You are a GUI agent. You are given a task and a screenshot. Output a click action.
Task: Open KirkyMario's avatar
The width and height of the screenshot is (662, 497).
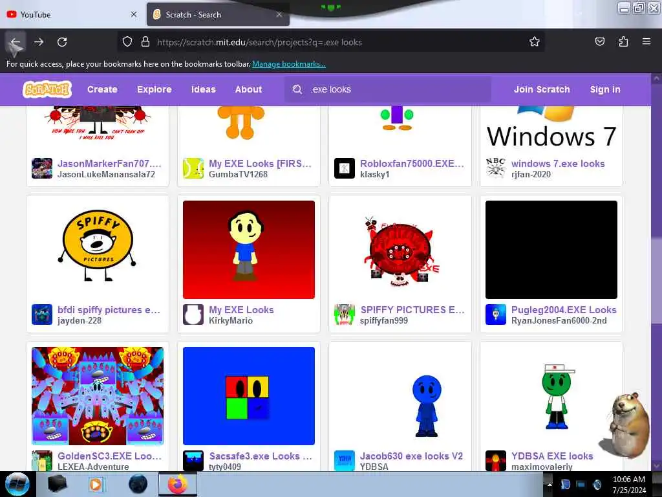(193, 315)
